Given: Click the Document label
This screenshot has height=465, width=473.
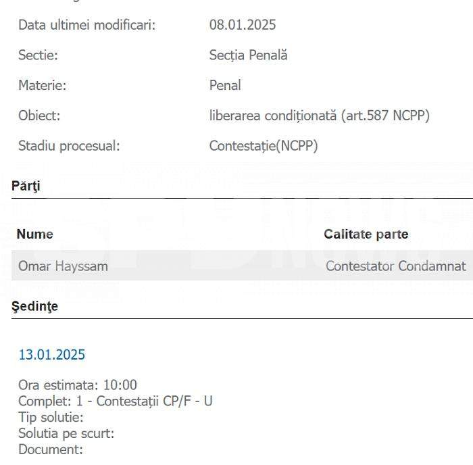Looking at the screenshot, I should [51, 449].
